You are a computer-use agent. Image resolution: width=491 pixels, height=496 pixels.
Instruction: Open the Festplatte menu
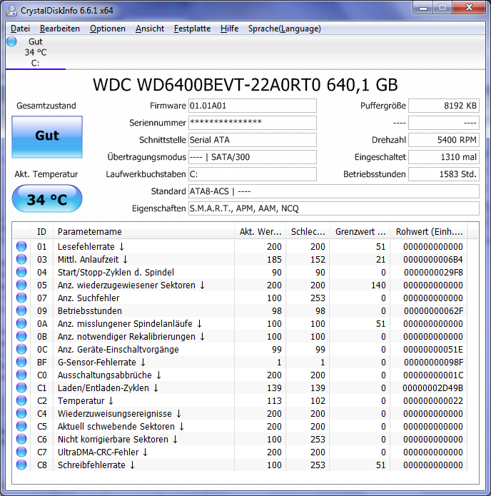(x=192, y=29)
